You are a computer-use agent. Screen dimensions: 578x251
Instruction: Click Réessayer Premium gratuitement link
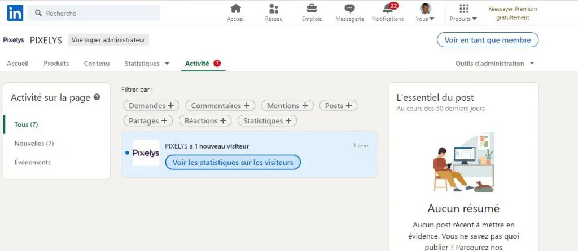tap(513, 14)
